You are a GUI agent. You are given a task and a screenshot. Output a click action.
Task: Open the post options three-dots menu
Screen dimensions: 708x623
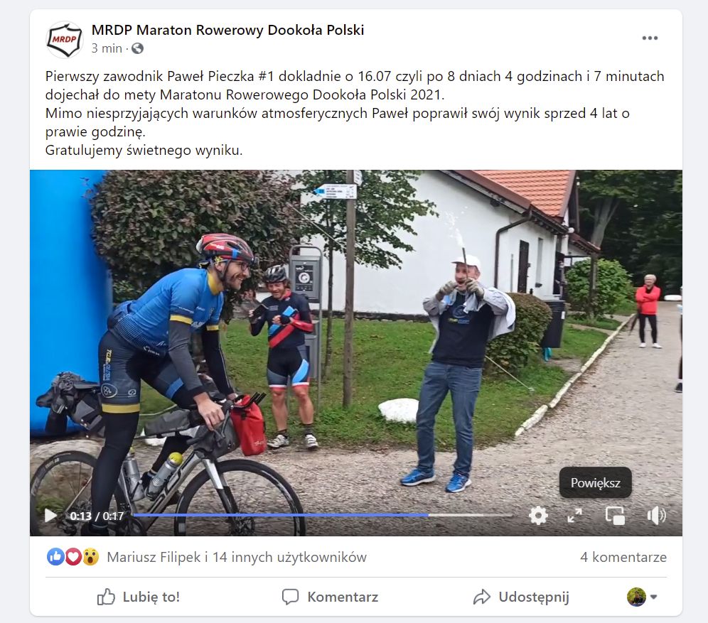(650, 38)
